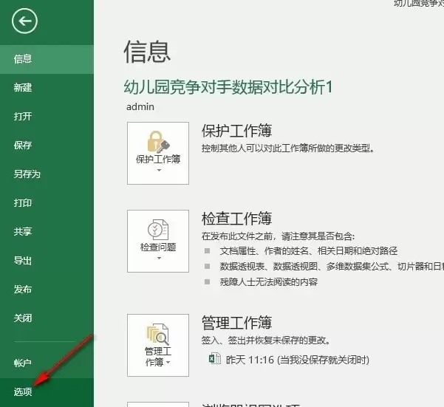Click the Excel file icon beside 昨天 11:16
The height and width of the screenshot is (407, 444).
(215, 359)
